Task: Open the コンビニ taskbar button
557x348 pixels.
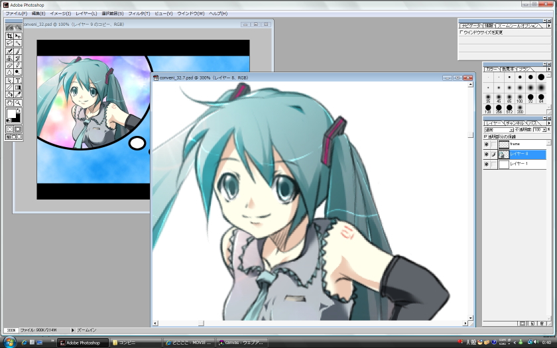Action: click(136, 343)
